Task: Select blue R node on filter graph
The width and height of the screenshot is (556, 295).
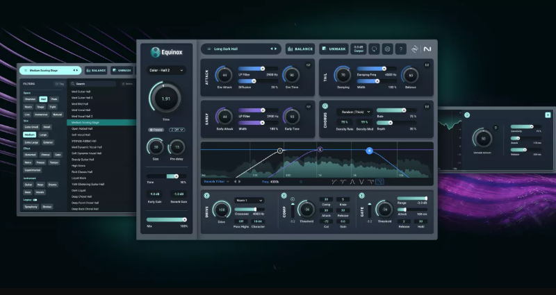Action: [x=369, y=151]
